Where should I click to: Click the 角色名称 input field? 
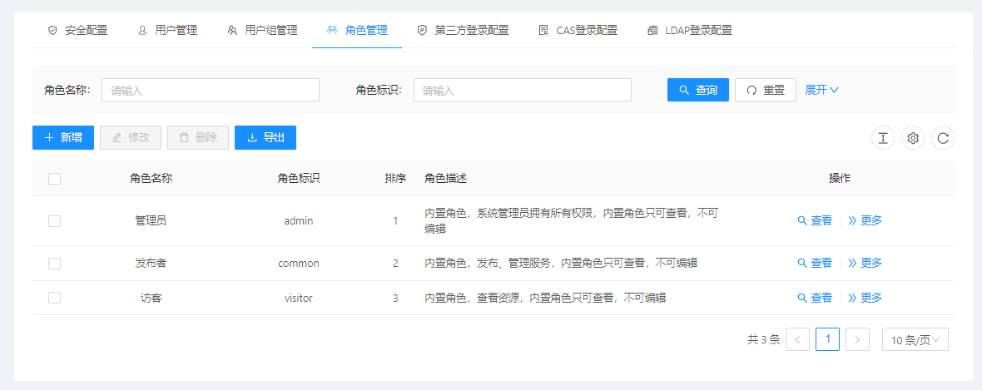(211, 90)
